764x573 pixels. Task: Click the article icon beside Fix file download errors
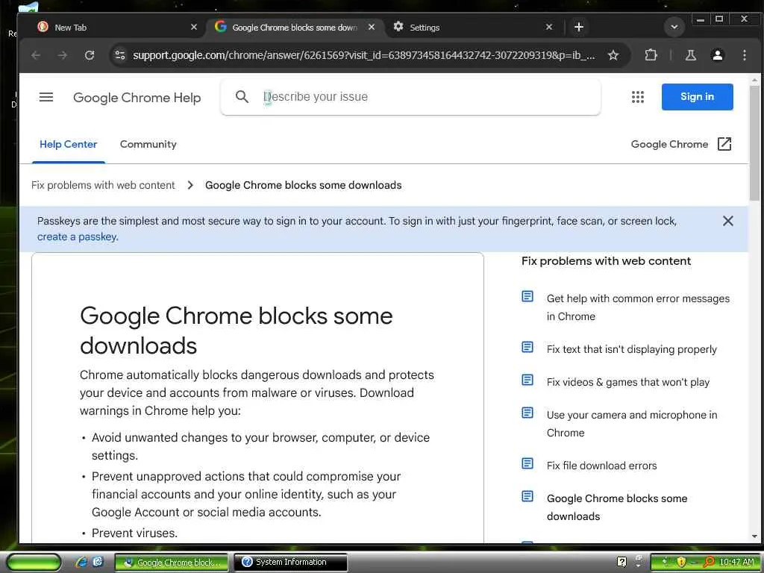tap(527, 463)
